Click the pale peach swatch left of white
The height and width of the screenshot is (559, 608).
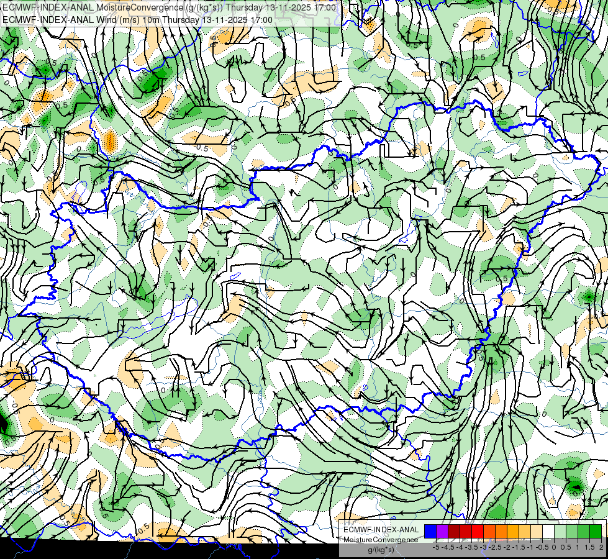(537, 532)
